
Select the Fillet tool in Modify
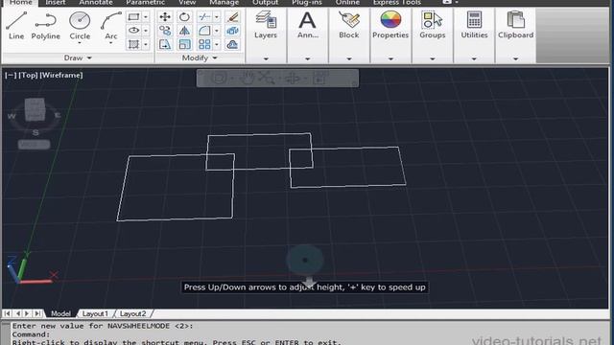point(204,31)
